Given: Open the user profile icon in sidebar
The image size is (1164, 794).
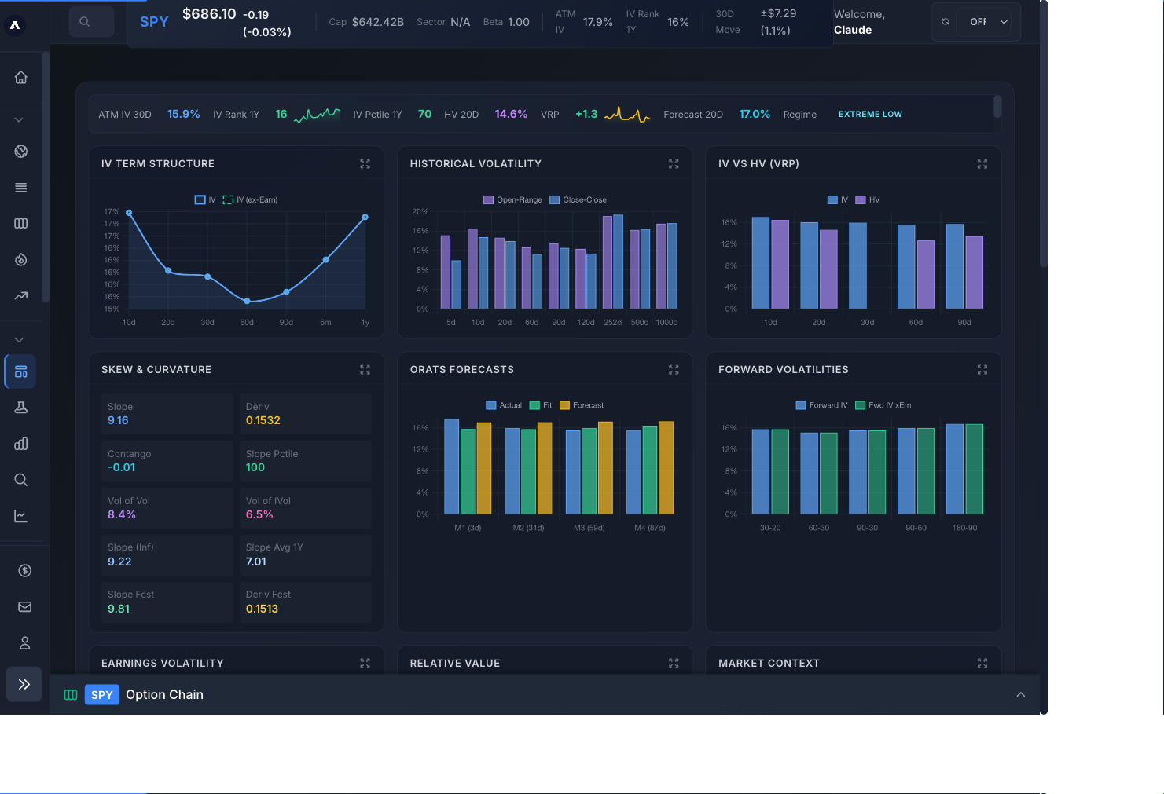Looking at the screenshot, I should pyautogui.click(x=24, y=643).
